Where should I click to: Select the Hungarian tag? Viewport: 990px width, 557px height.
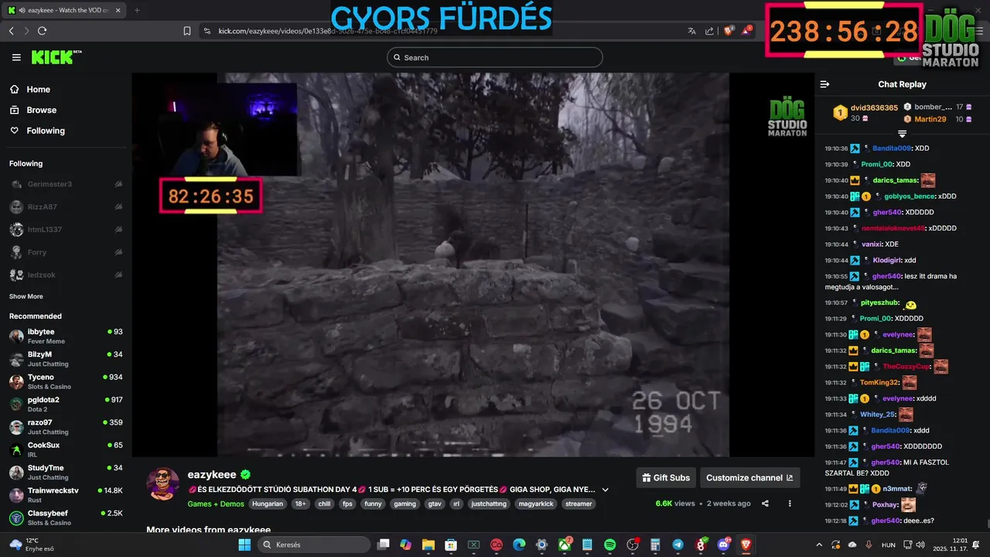[x=268, y=504]
